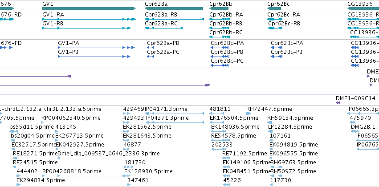Click the EK042927.5prime EST label

[80, 145]
